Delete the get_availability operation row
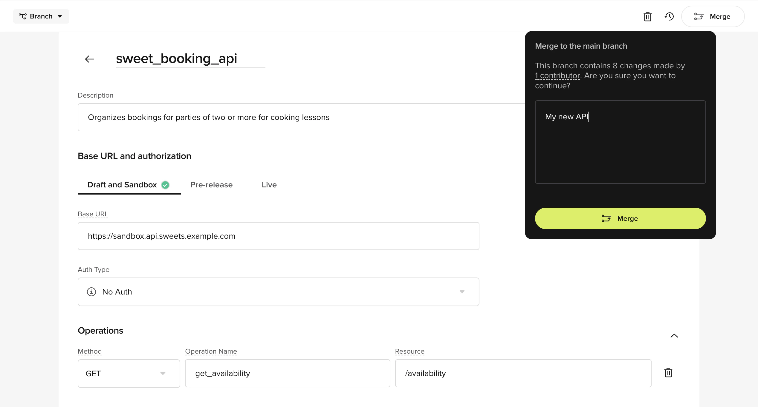 pyautogui.click(x=668, y=373)
